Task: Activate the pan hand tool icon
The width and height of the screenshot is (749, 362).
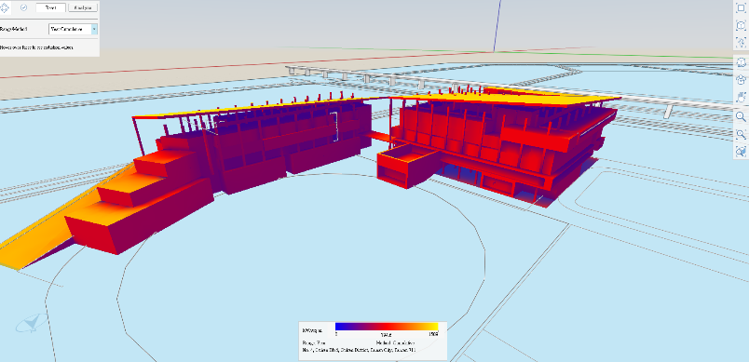Action: pyautogui.click(x=741, y=98)
